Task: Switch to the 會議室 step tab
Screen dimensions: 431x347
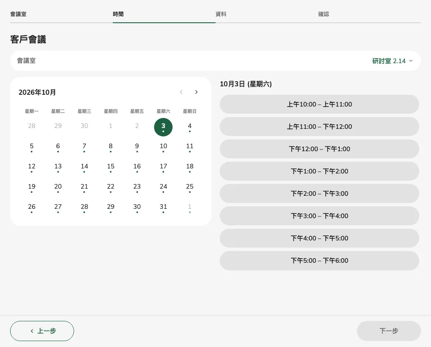Action: pos(19,14)
